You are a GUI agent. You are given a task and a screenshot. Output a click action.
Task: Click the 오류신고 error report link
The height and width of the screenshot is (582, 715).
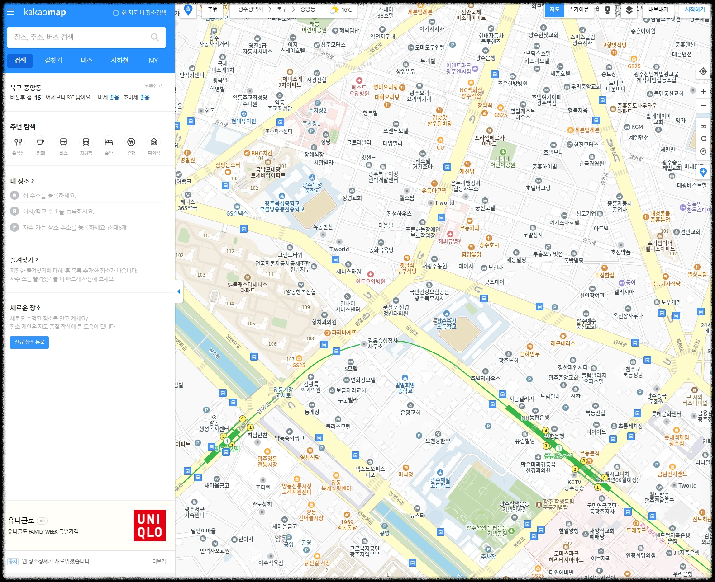153,85
